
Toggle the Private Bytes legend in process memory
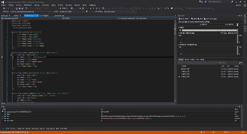coord(233,33)
